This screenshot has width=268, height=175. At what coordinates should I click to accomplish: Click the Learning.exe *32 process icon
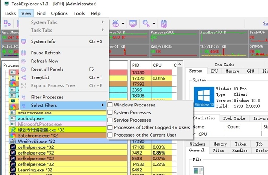[13, 170]
